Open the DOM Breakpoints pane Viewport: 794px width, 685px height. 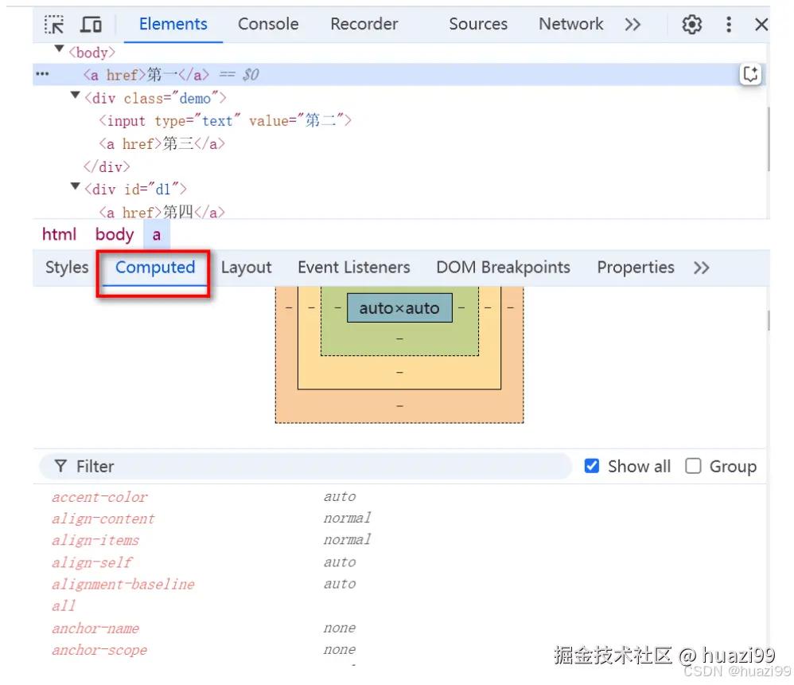[x=504, y=267]
